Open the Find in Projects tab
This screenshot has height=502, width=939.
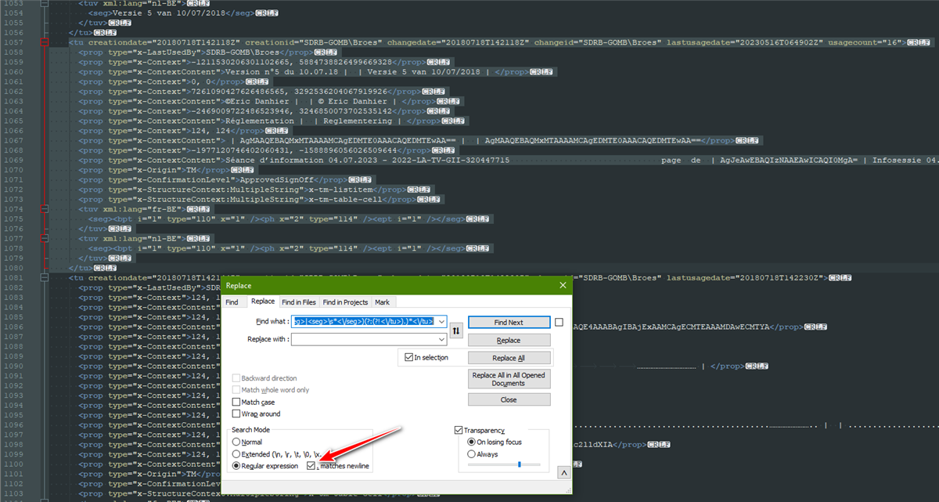pos(345,302)
